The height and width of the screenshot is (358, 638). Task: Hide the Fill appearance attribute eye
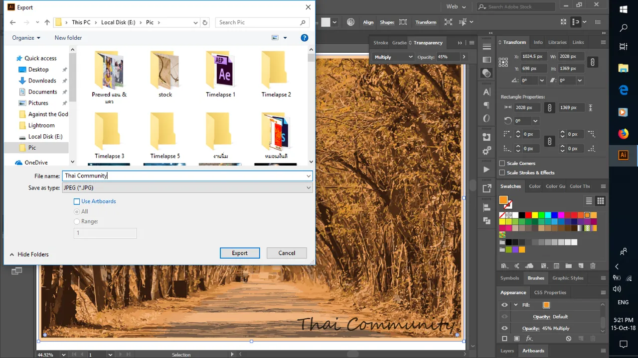(x=504, y=305)
